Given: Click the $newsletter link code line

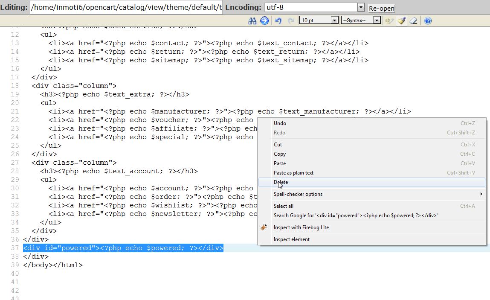Looking at the screenshot, I should click(153, 214).
